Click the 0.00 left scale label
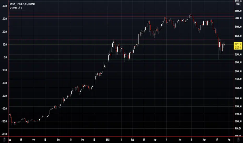This screenshot has height=143, width=243. click(5, 57)
